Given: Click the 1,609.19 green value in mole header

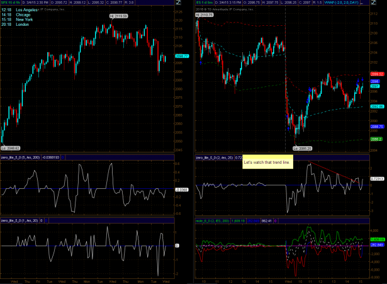Looking at the screenshot, I should pos(238,221).
